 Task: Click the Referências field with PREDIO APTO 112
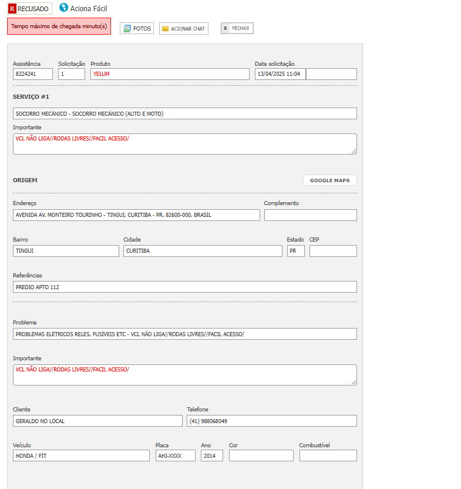tap(184, 287)
